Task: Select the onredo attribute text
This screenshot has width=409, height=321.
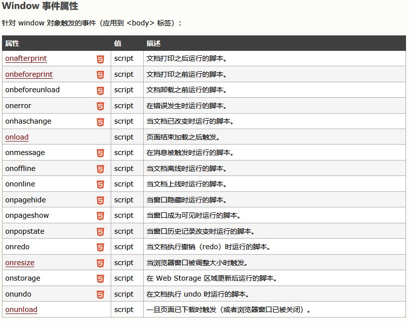Action: 17,247
